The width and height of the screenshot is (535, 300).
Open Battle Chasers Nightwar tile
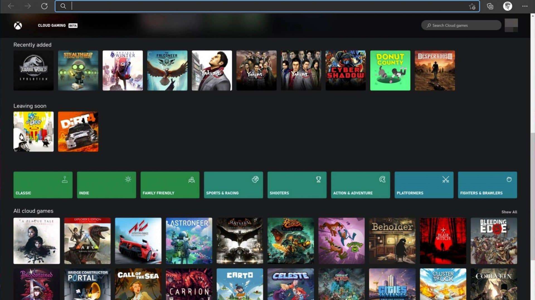click(x=291, y=241)
